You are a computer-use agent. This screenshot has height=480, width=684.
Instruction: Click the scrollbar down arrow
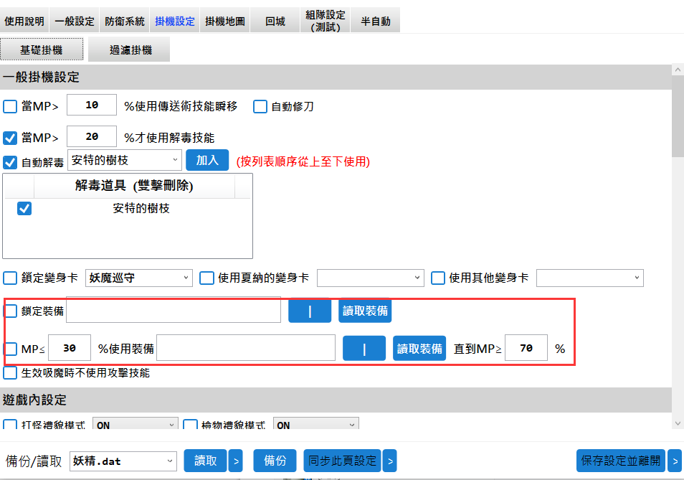tap(678, 423)
